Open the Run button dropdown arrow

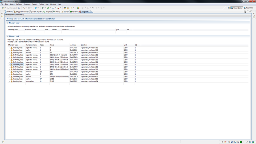coord(50,8)
